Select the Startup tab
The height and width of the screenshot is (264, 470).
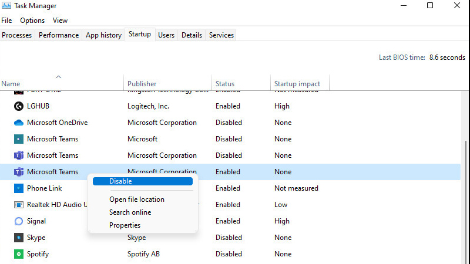[140, 35]
